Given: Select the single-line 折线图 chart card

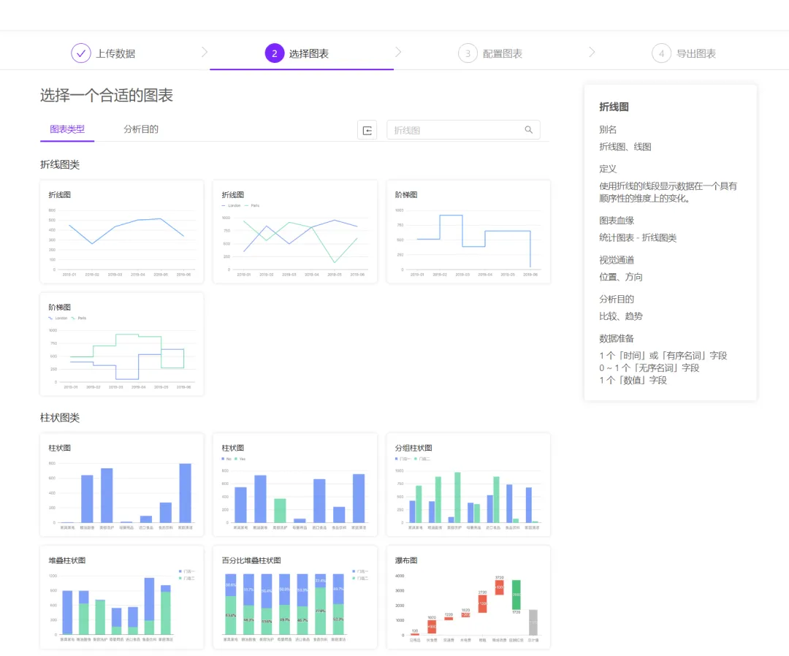Looking at the screenshot, I should click(x=122, y=232).
